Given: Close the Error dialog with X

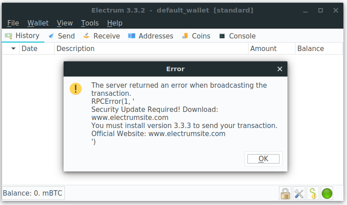Looking at the screenshot, I should [x=280, y=69].
